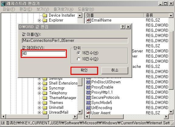
Task: Click the tree pane scroll left arrow
Action: [3, 117]
